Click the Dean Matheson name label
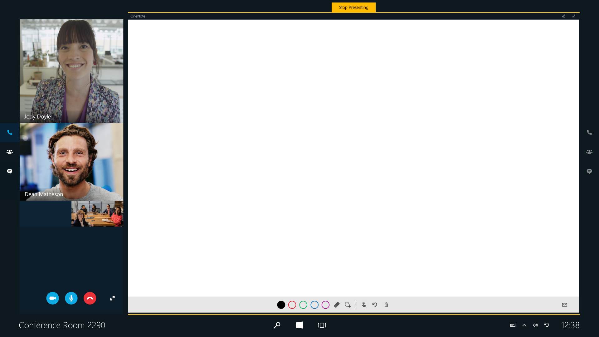 [44, 194]
